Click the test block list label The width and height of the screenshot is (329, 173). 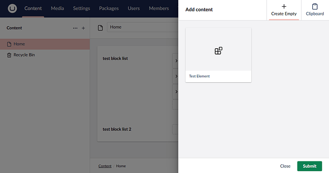click(115, 58)
